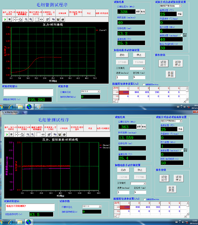Screen dimensions: 198x225
Task: Open Internet Explorer from the upper taskbar
Action: click(11, 107)
